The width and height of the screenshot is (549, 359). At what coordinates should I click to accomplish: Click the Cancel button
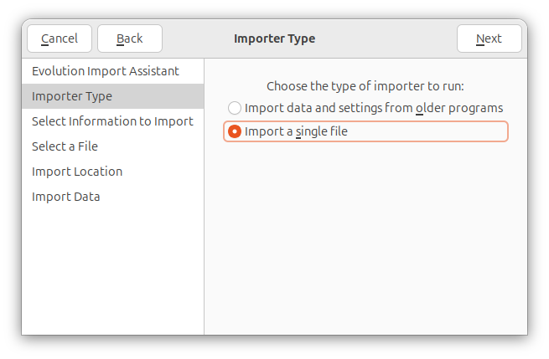coord(60,38)
